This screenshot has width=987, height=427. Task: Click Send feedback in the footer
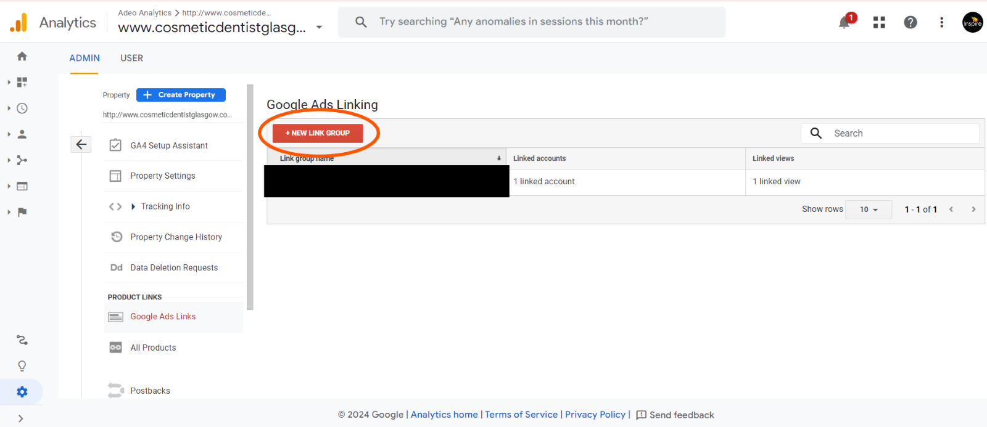click(675, 415)
